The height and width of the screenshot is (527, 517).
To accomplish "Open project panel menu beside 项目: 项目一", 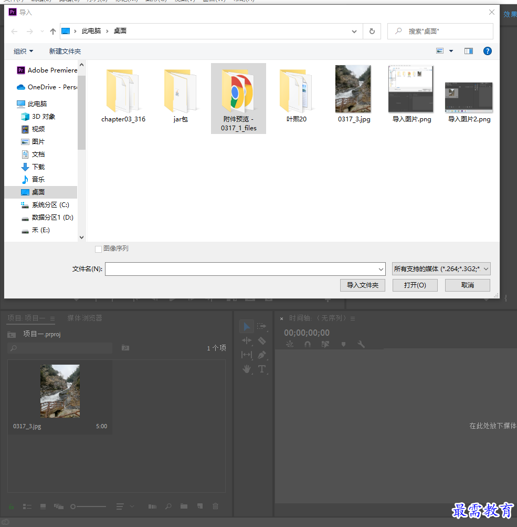I will click(52, 318).
